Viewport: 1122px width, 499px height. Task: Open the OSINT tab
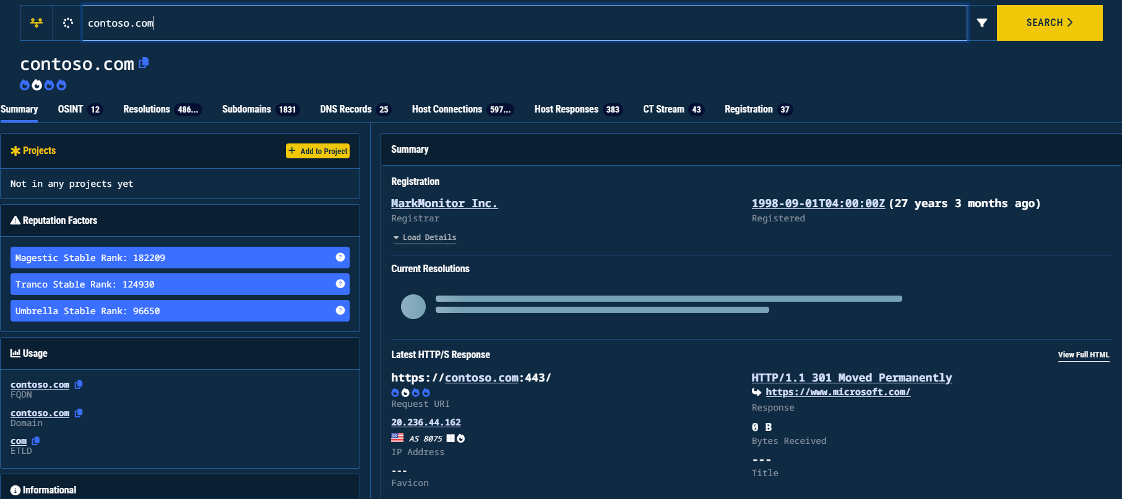80,109
